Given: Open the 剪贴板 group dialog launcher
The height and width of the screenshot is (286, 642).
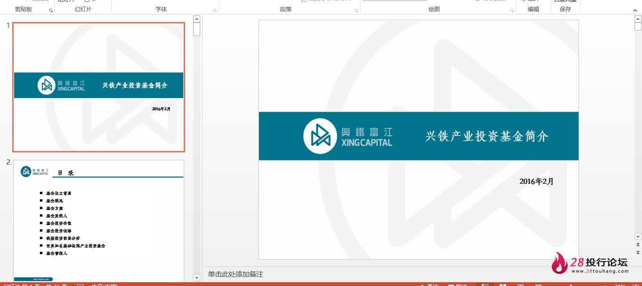Looking at the screenshot, I should tap(51, 10).
